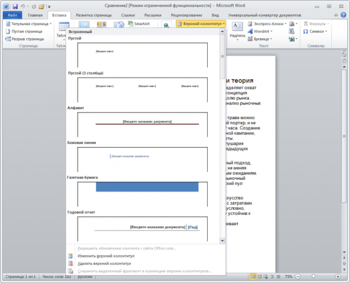
Task: Open the Верхний колонтитул dropdown
Action: pos(201,24)
